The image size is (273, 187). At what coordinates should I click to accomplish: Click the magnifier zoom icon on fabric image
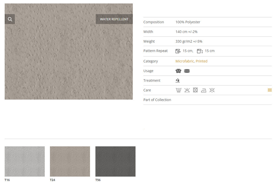10,19
